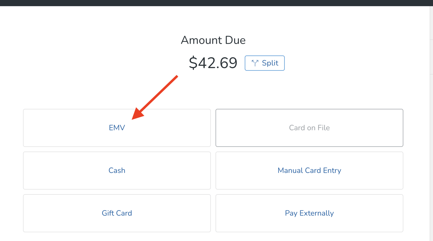Click the Amount Due heading

click(x=213, y=40)
